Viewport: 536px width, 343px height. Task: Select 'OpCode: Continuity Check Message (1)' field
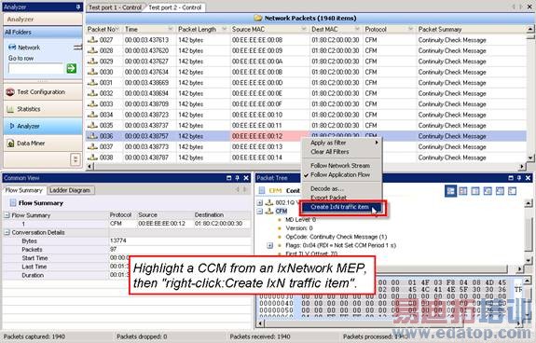[336, 237]
